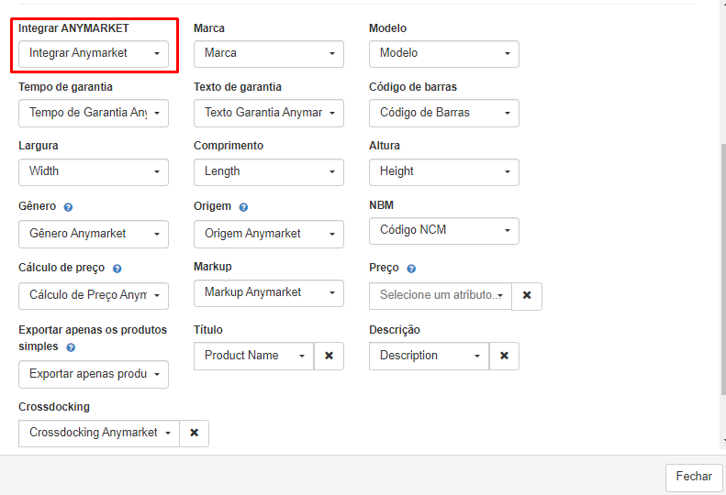Open the Origem Anymarket dropdown

(x=269, y=234)
